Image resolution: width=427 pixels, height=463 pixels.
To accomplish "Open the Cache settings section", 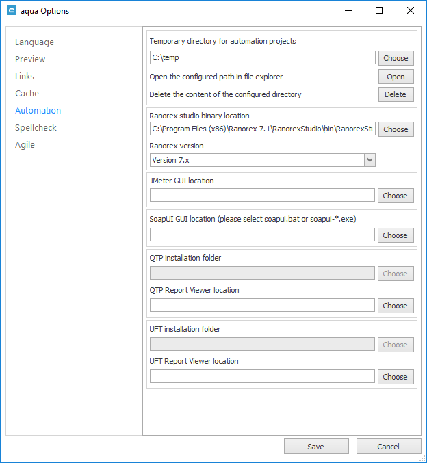I will coord(27,94).
